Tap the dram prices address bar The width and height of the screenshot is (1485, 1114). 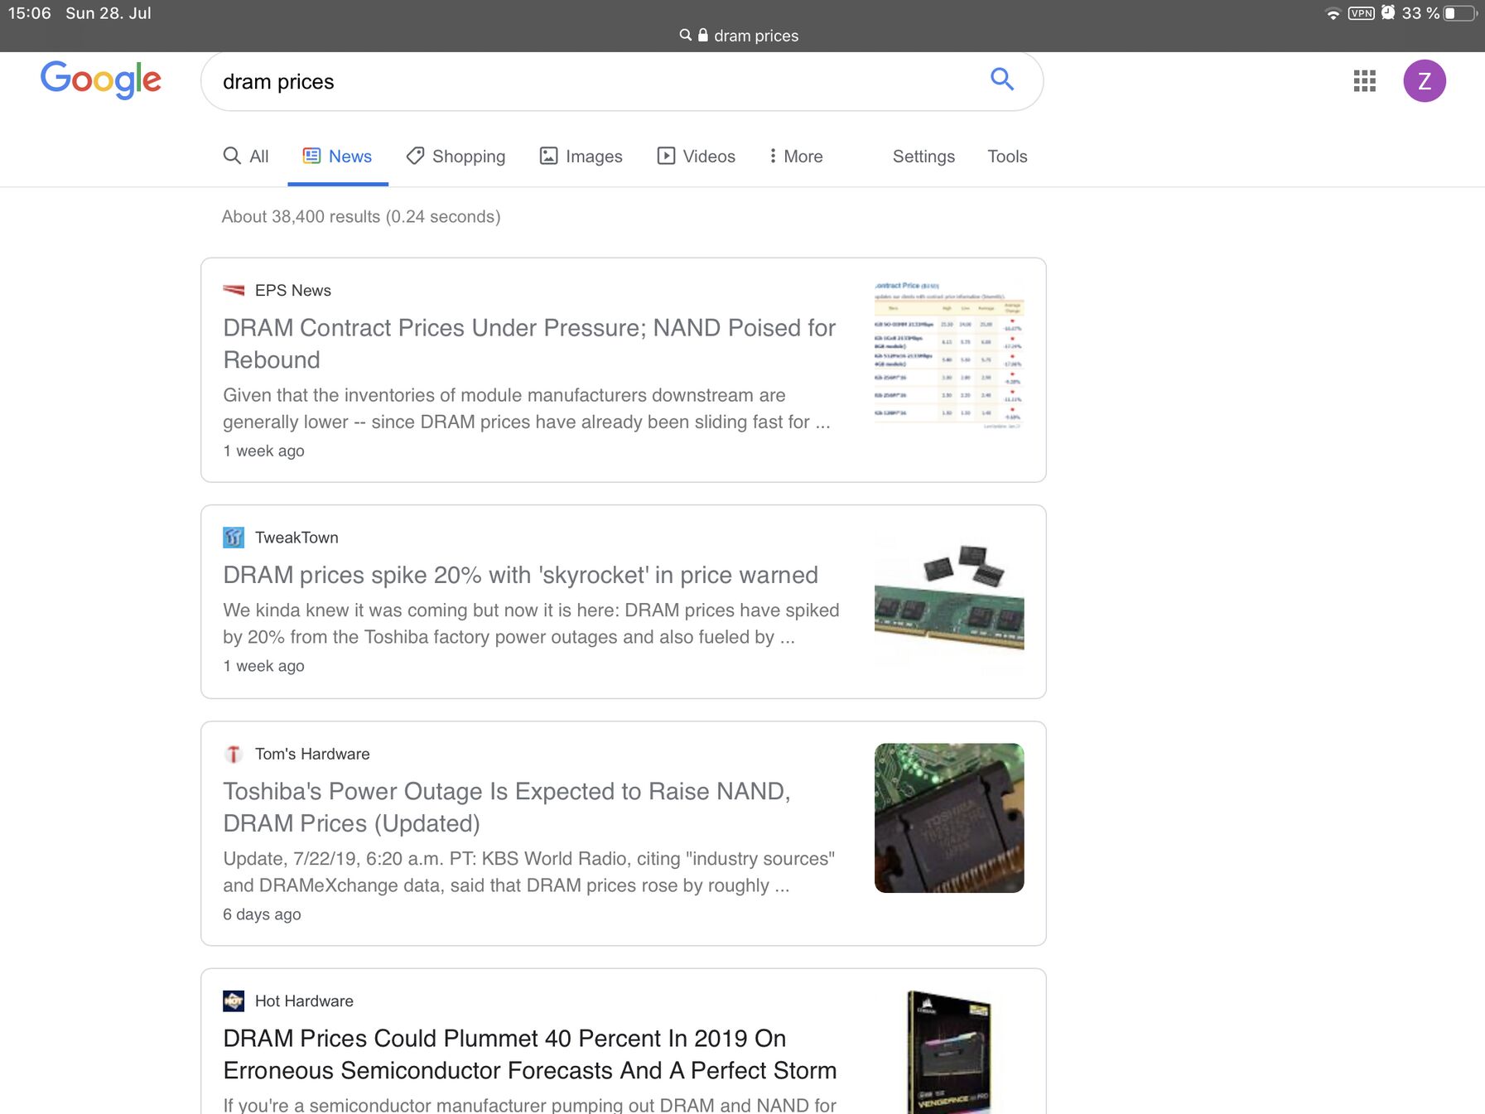click(739, 36)
